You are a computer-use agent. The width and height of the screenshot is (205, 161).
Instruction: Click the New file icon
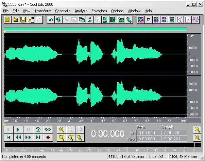(7, 20)
